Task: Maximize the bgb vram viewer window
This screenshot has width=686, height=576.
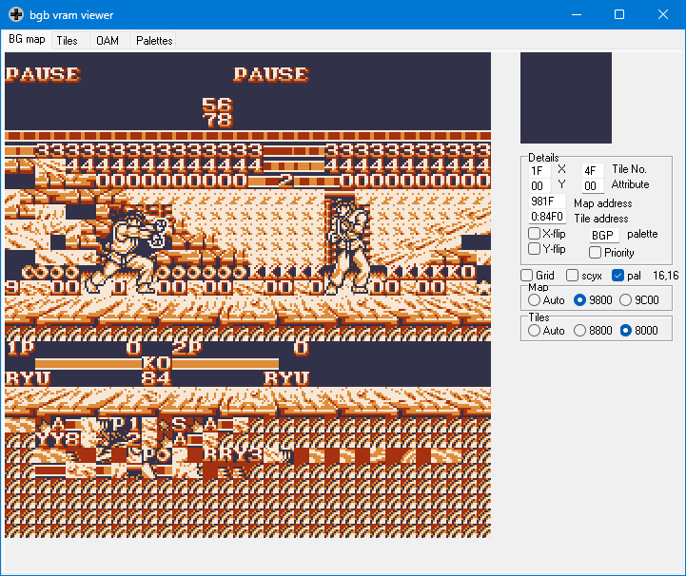Action: tap(619, 14)
